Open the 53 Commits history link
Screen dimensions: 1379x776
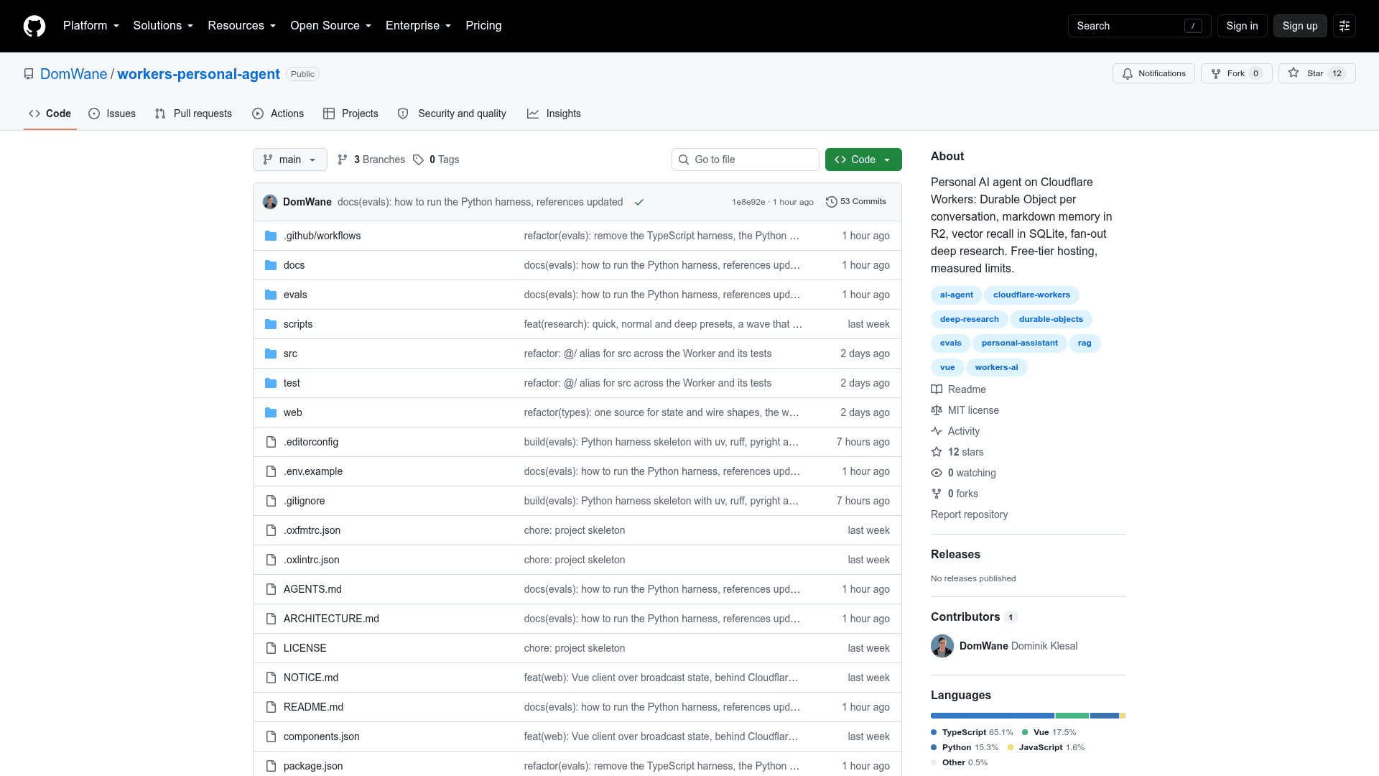[x=856, y=202]
